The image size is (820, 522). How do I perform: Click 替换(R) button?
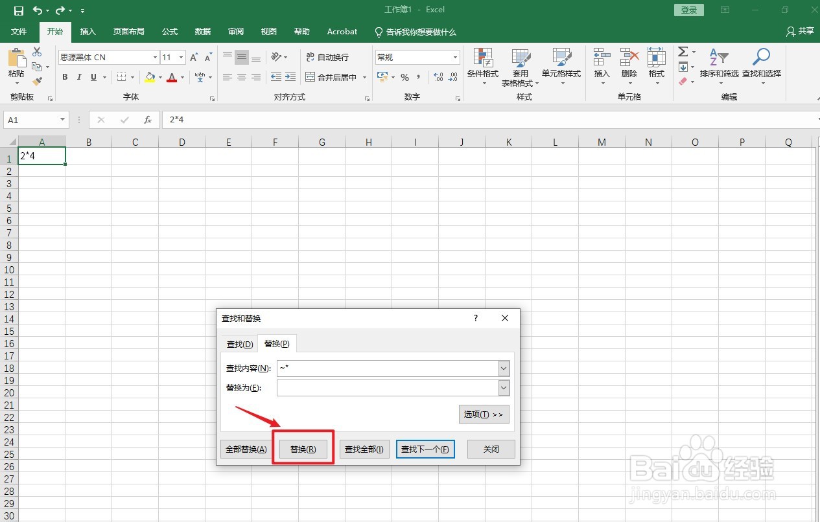pyautogui.click(x=303, y=449)
